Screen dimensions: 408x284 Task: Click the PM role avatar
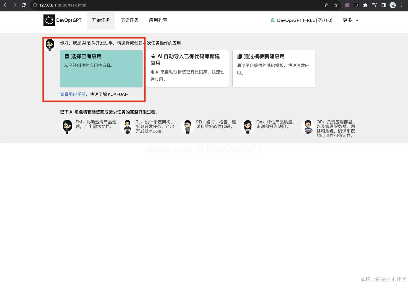tap(67, 127)
